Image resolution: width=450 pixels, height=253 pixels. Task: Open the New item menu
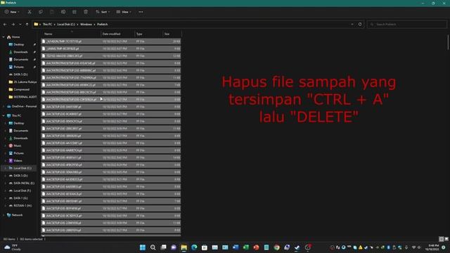coord(12,12)
